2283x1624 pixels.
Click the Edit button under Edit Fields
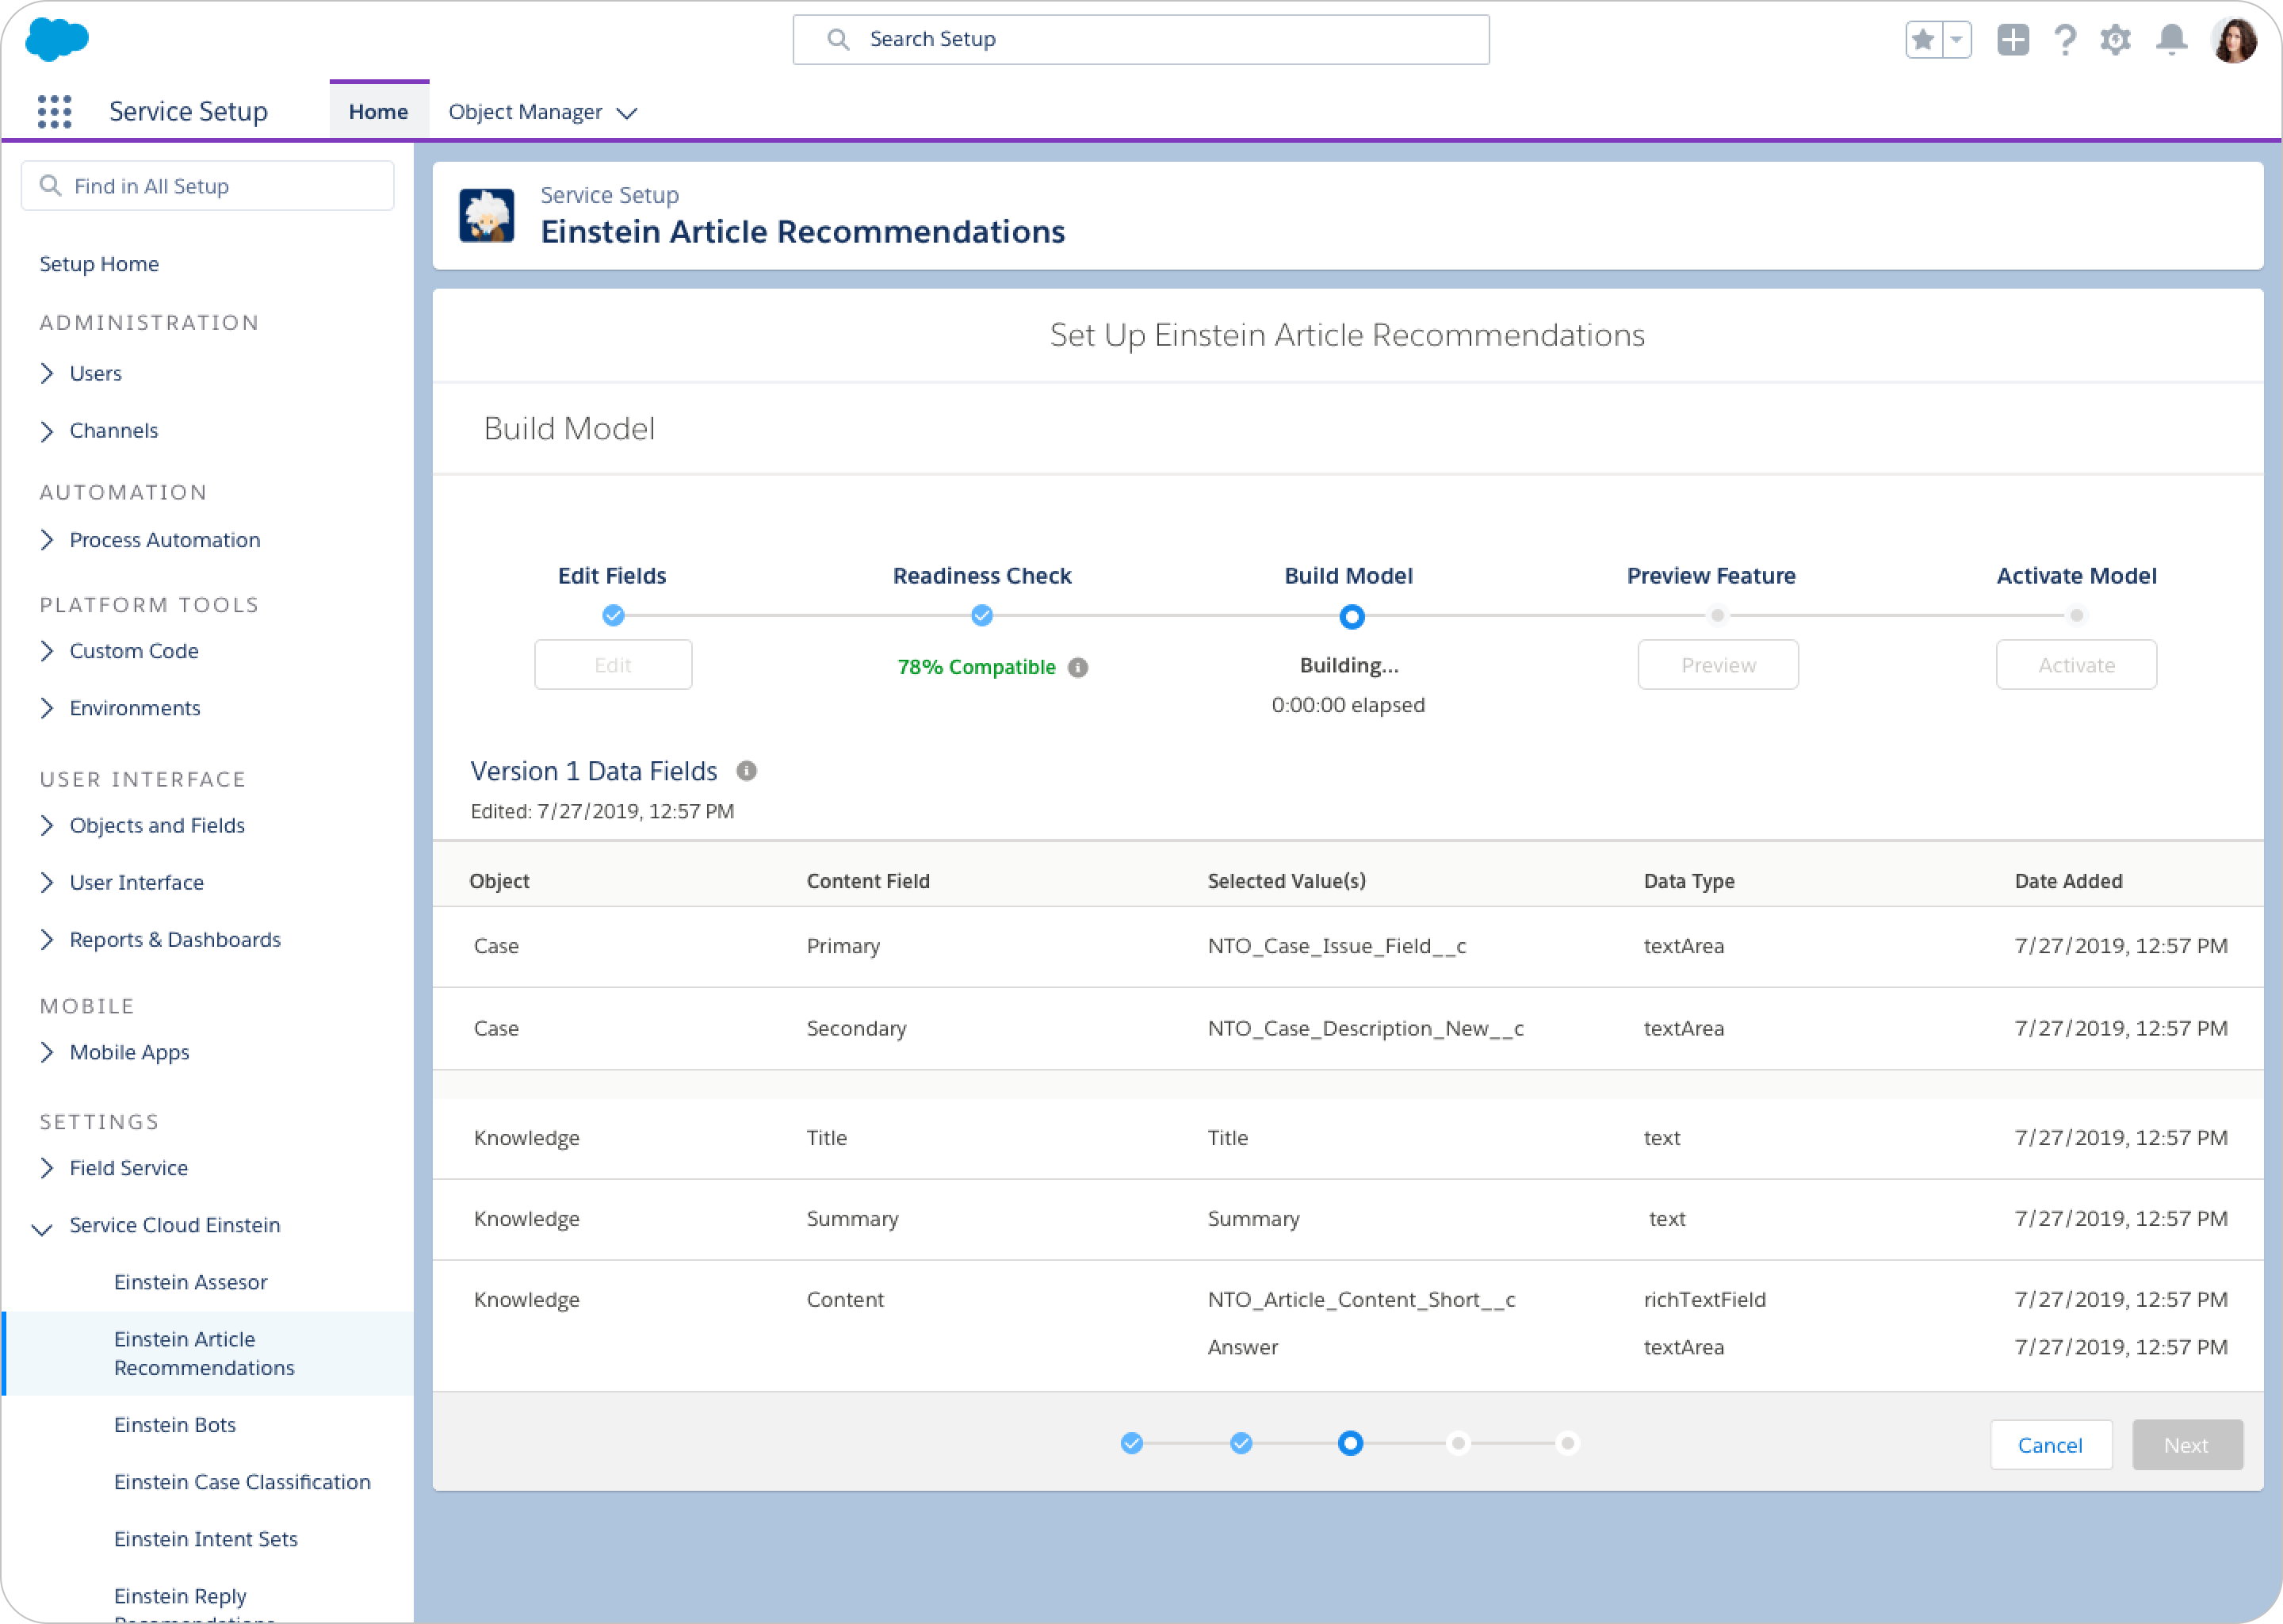tap(613, 665)
